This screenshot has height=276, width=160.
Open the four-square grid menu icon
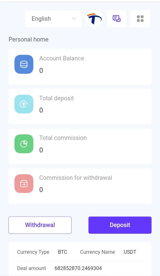(140, 19)
